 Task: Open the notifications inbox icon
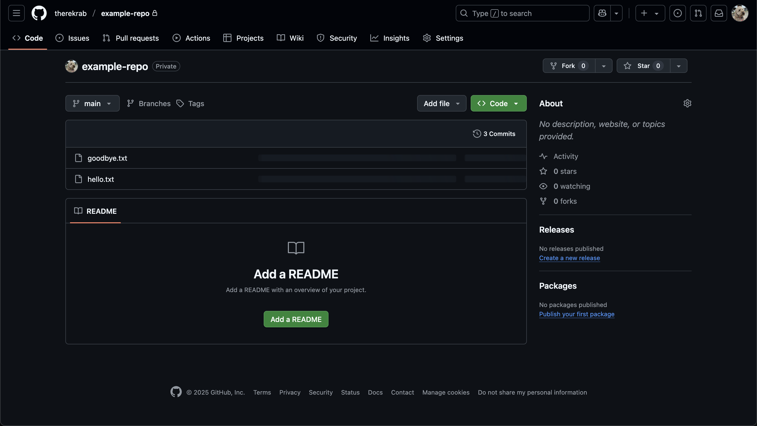(x=719, y=13)
